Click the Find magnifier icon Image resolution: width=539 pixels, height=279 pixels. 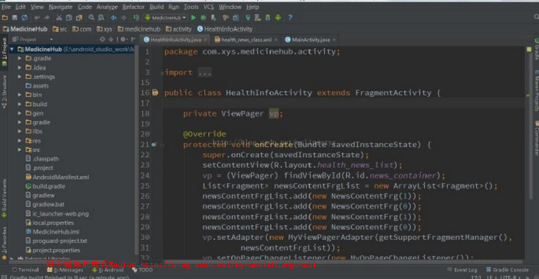pos(92,18)
